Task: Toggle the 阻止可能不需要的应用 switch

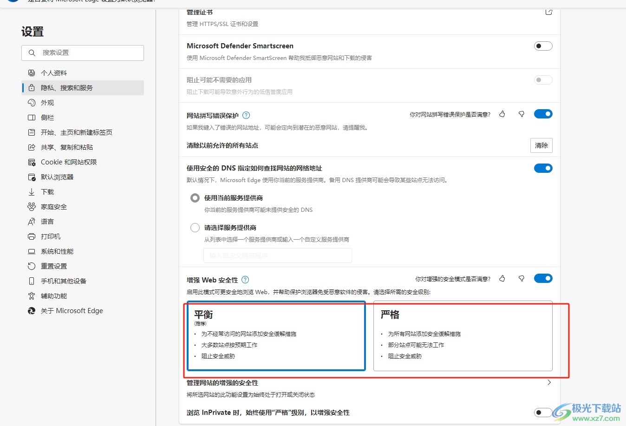Action: click(x=543, y=80)
